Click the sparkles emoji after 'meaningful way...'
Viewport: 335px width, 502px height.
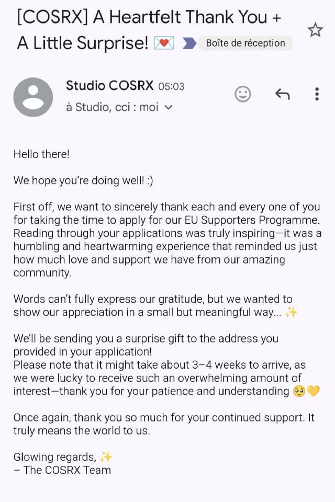(291, 312)
